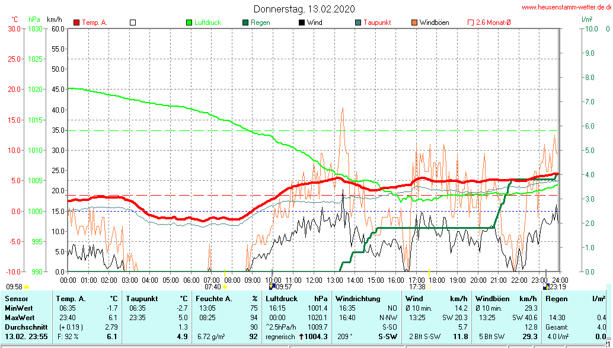The height and width of the screenshot is (348, 613).
Task: Click the moon icon beside 09:57
Action: [x=272, y=287]
